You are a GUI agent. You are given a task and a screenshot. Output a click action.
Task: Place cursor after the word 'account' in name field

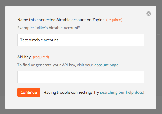coord(58,40)
